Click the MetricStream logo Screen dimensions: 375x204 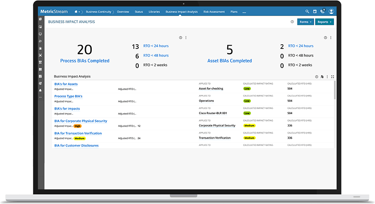54,12
